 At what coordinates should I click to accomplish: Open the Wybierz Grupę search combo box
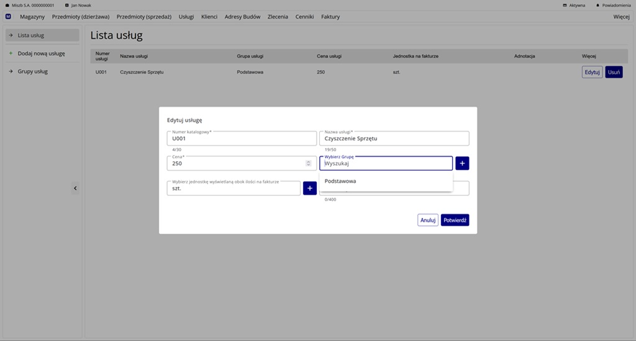pos(386,164)
